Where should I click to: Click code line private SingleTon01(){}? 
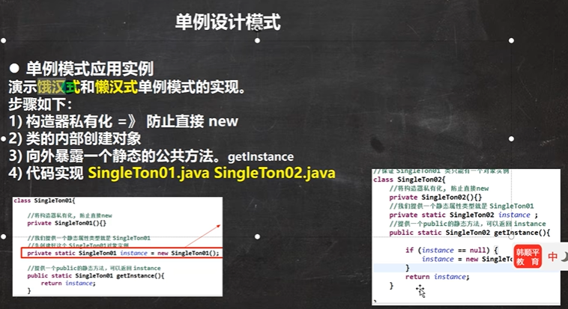pos(67,223)
